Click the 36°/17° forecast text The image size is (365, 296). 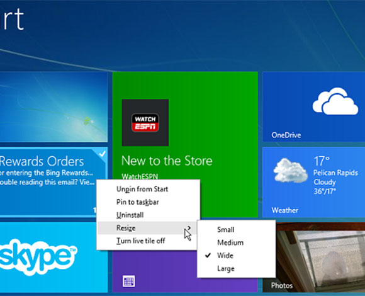coord(325,191)
